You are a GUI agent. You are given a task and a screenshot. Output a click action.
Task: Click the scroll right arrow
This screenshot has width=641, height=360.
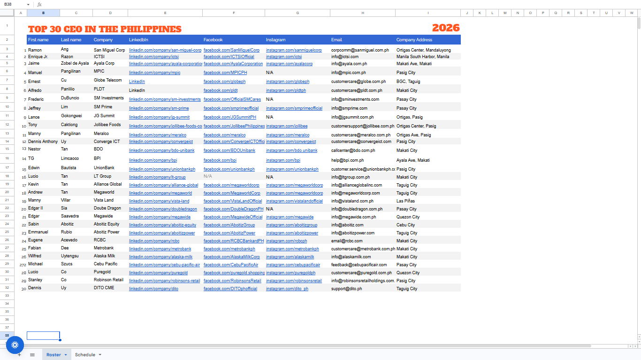pyautogui.click(x=634, y=346)
